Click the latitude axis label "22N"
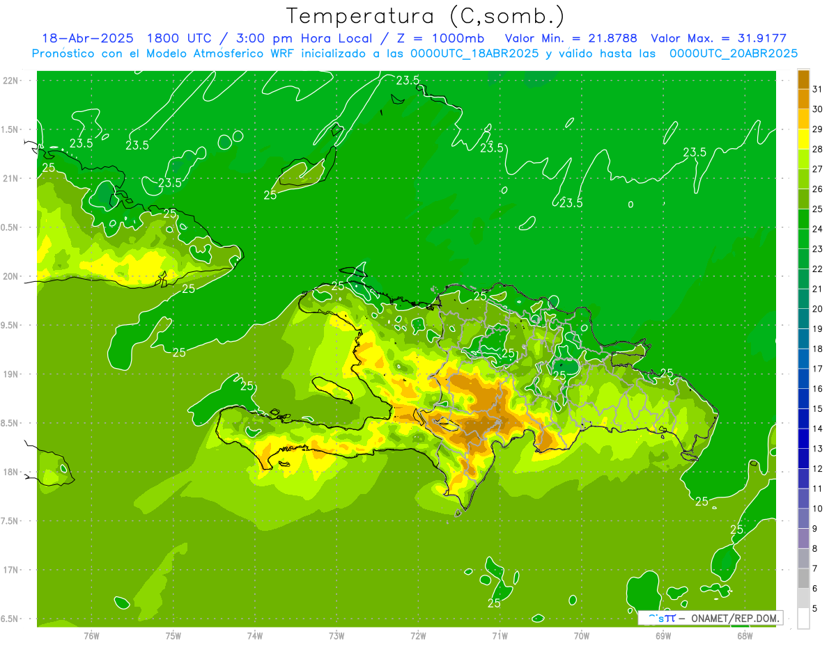Screen dimensions: 836x645 click(10, 81)
